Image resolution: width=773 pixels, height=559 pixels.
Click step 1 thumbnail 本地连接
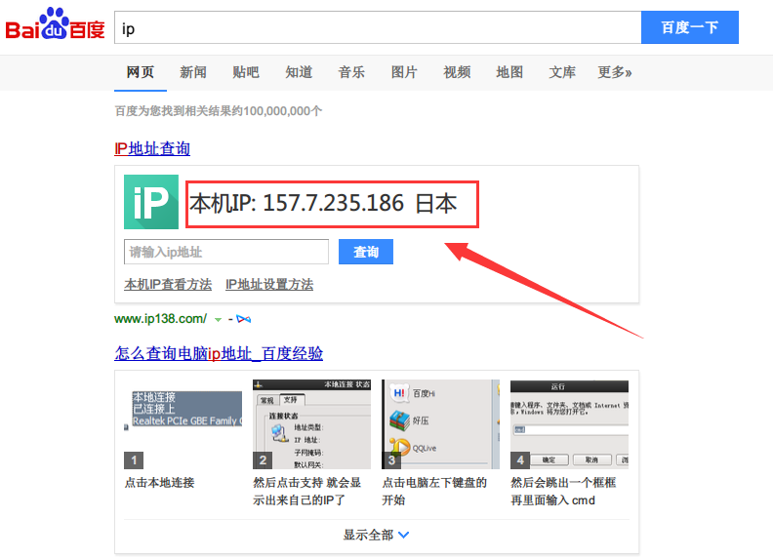(183, 424)
